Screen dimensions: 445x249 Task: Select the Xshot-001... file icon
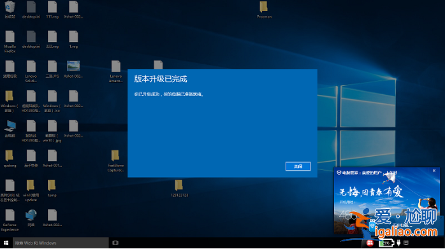point(52,155)
